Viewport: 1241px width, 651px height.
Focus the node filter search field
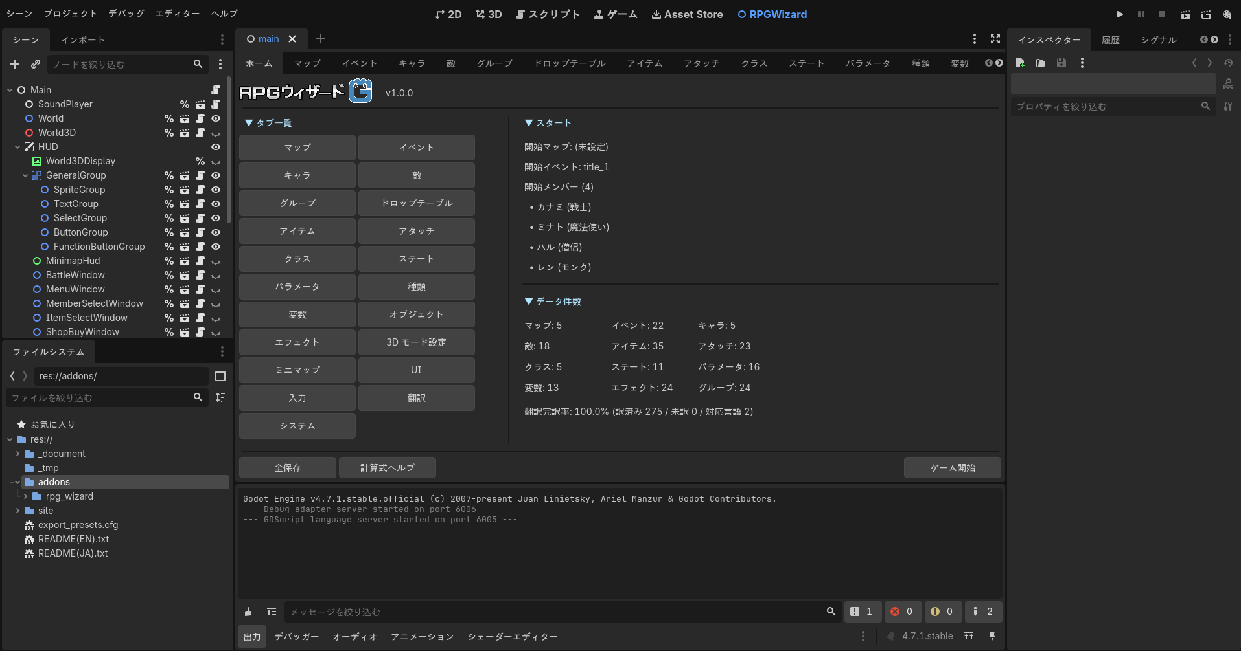127,64
